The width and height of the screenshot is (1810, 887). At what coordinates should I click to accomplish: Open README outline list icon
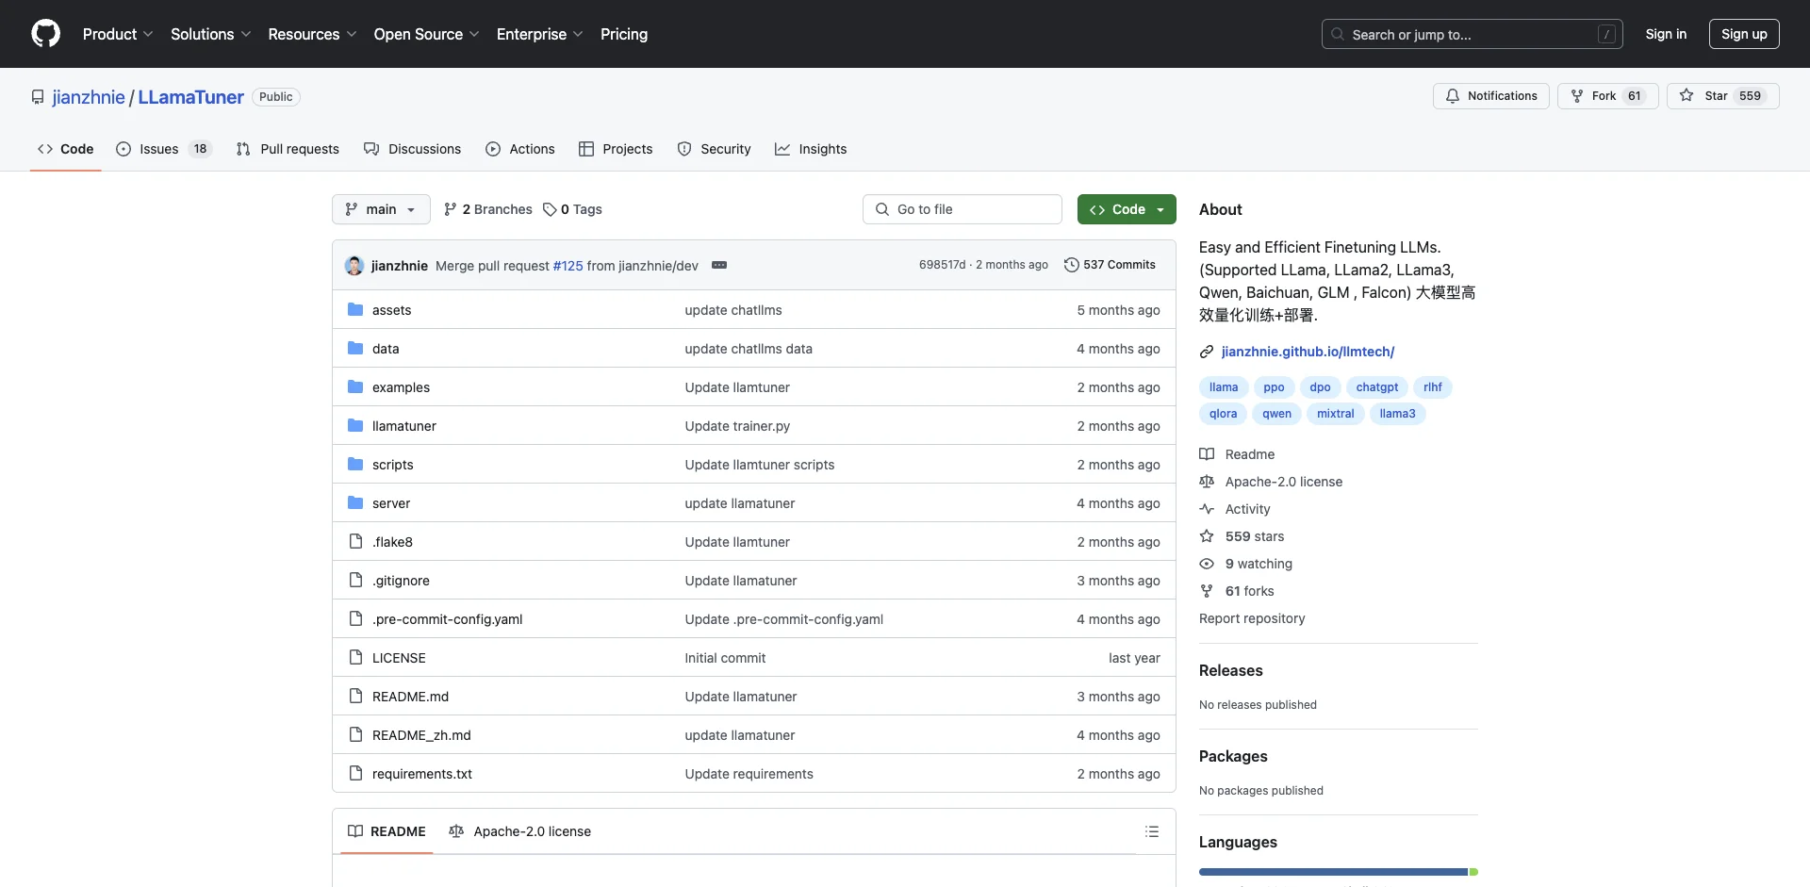click(1151, 831)
